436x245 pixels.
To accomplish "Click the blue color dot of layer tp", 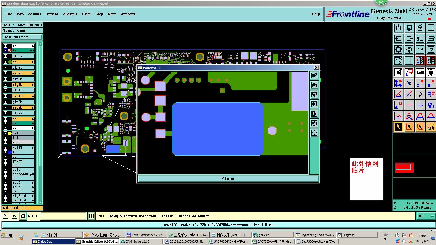I will point(10,152).
